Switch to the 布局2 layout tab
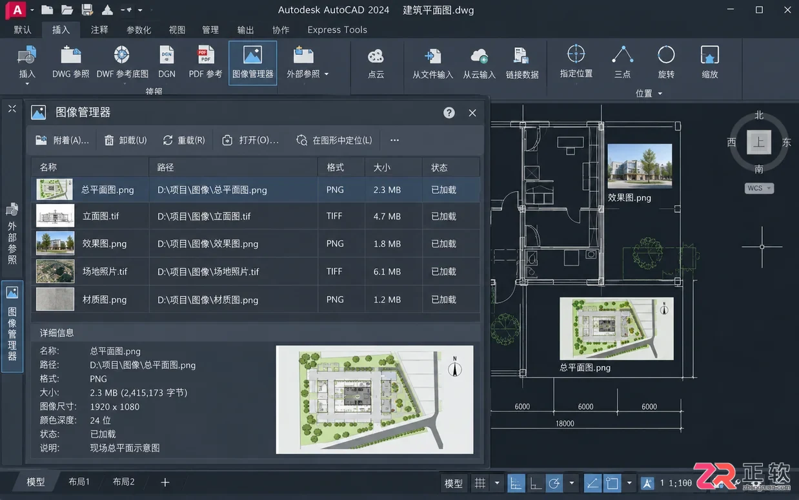 (123, 482)
